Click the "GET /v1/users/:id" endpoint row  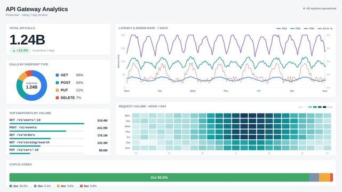(x=59, y=122)
